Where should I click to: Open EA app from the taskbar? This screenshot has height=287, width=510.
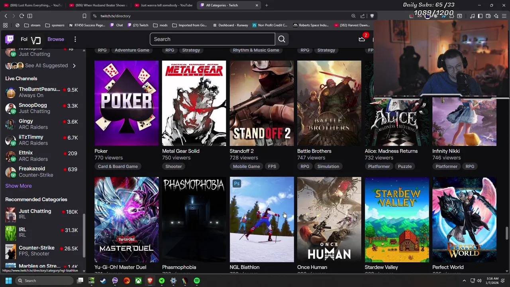tap(127, 281)
